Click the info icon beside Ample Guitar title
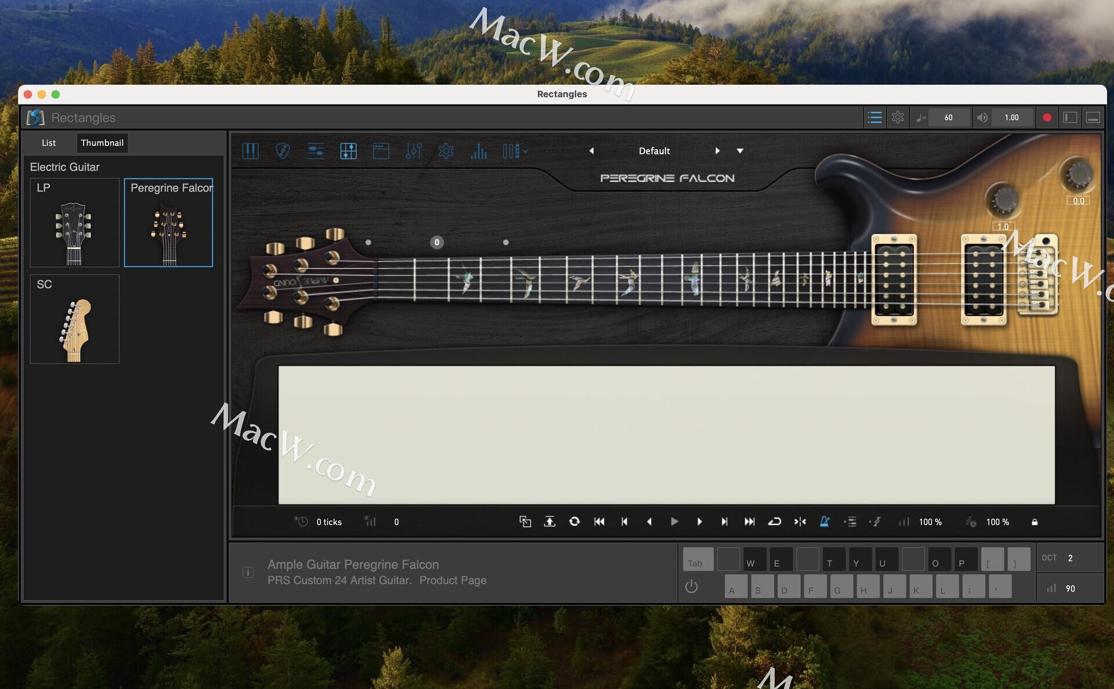 tap(248, 572)
